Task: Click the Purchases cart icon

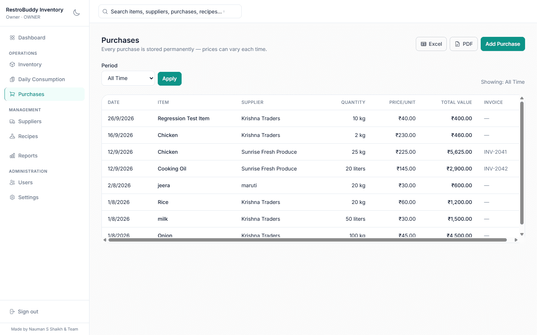Action: click(x=12, y=94)
